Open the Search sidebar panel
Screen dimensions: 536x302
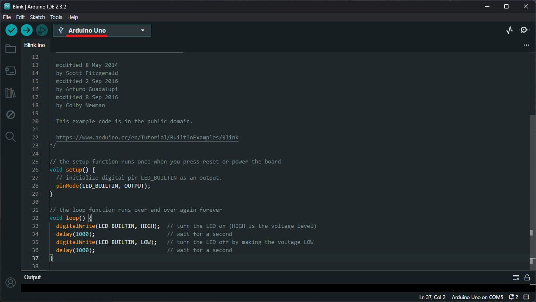click(x=11, y=136)
